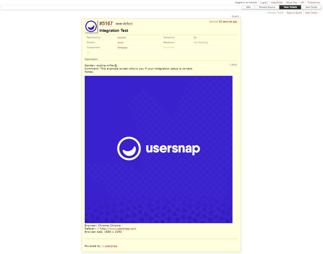This screenshot has width=323, height=254.
Task: Switch to Browse Source tab
Action: (x=267, y=7)
